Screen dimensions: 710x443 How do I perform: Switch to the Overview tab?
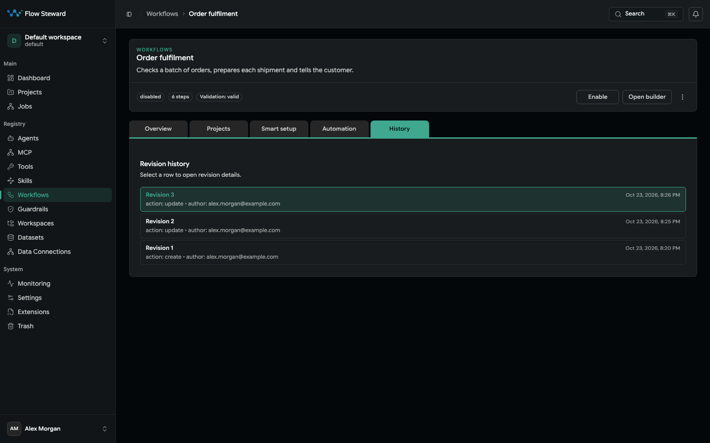pyautogui.click(x=158, y=129)
